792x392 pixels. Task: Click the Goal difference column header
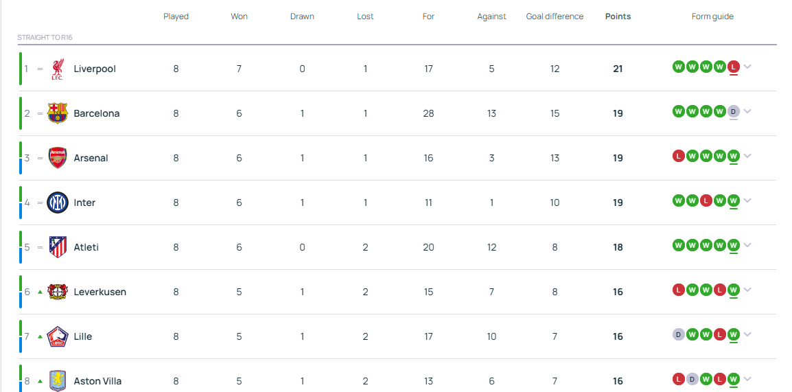point(555,16)
